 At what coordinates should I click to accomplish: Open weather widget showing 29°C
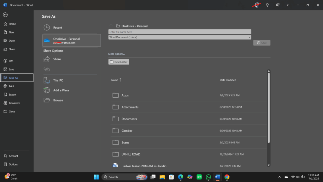pos(12,177)
